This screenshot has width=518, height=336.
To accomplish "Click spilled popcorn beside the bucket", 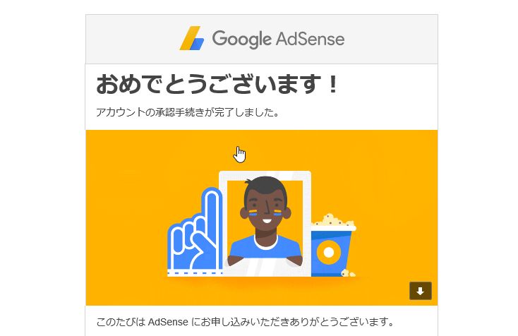I will coord(348,273).
